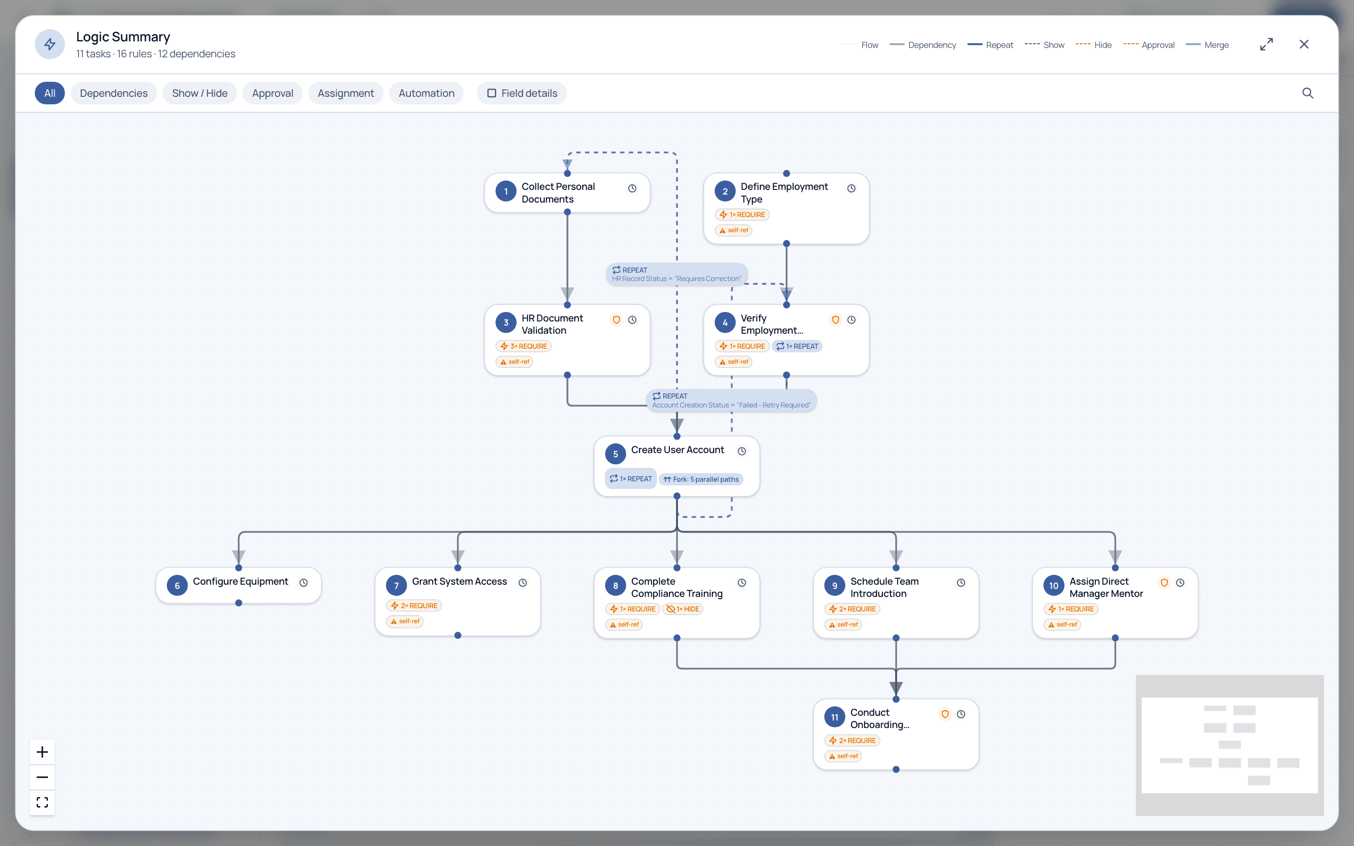
Task: Switch to the Assignment filter
Action: click(346, 93)
